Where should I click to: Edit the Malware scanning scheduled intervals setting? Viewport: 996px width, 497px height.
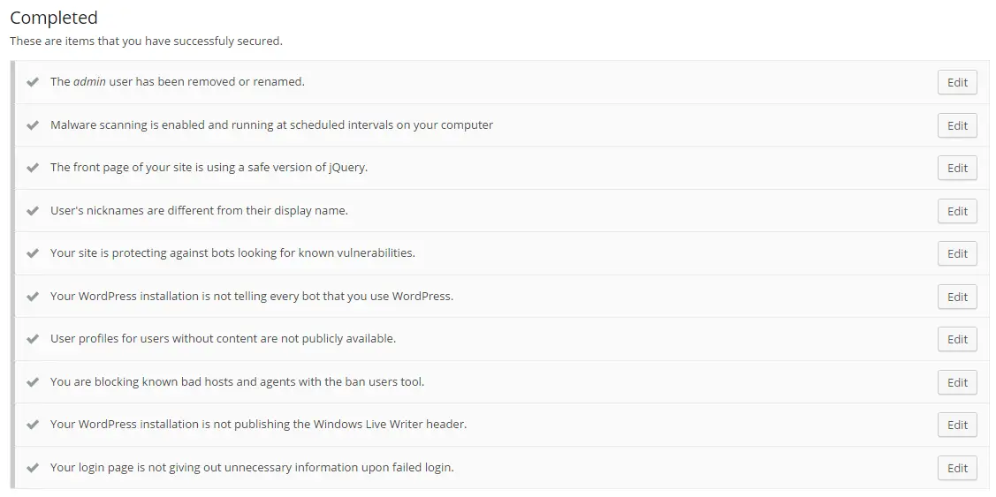click(x=957, y=125)
